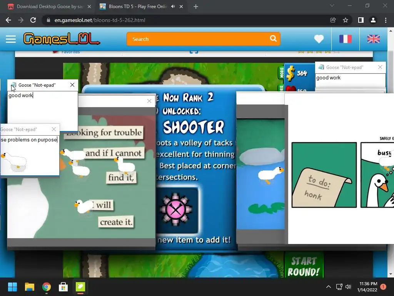Share this page icon in address bar
This screenshot has width=394, height=296.
pyautogui.click(x=333, y=20)
